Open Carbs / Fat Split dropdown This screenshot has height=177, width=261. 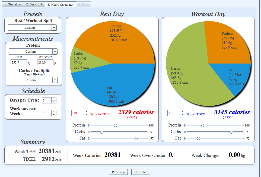(33, 80)
